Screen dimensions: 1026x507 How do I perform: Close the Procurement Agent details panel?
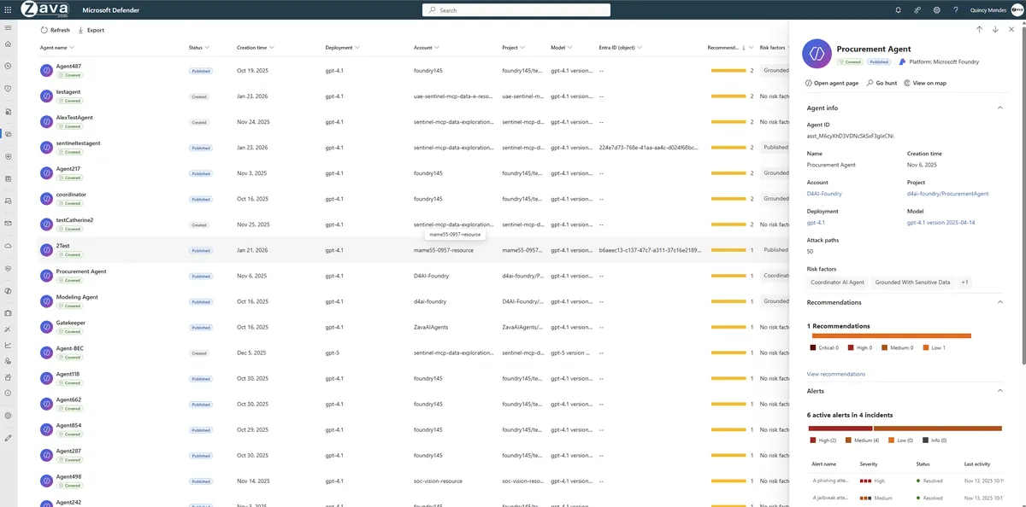[1011, 29]
